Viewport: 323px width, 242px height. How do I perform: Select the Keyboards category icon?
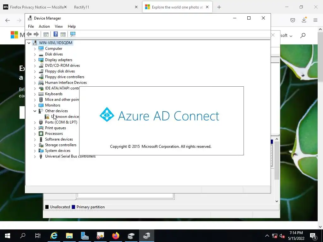point(41,94)
